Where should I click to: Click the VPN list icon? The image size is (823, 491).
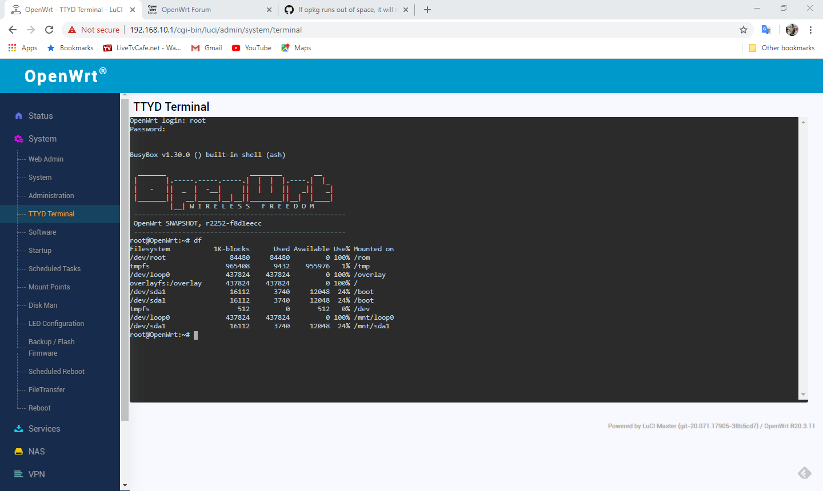tap(18, 474)
